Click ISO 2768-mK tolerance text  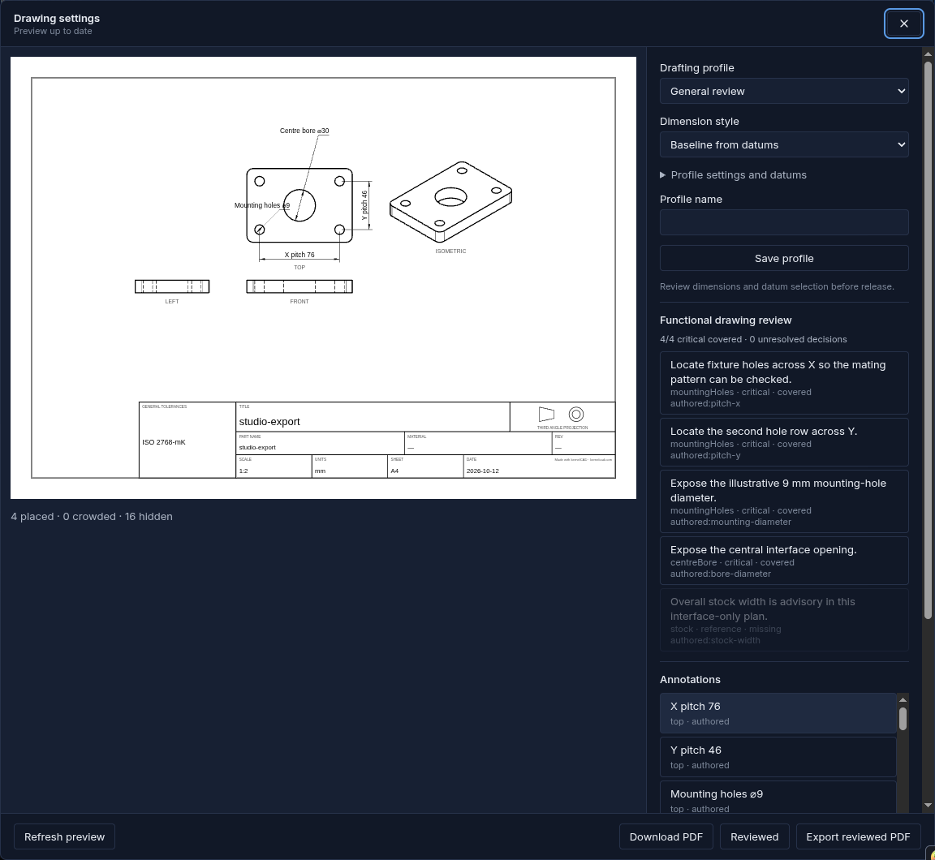[x=163, y=442]
